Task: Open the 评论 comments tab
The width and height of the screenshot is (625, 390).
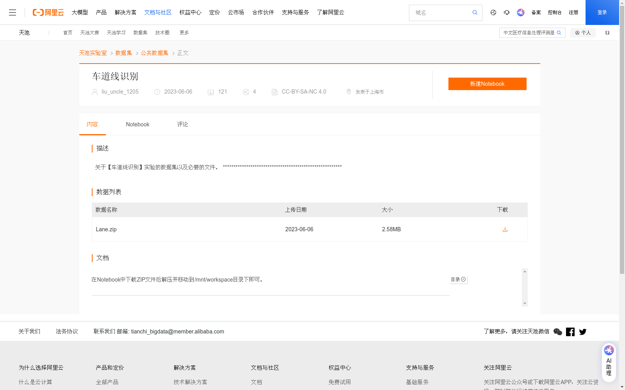Action: [x=182, y=124]
